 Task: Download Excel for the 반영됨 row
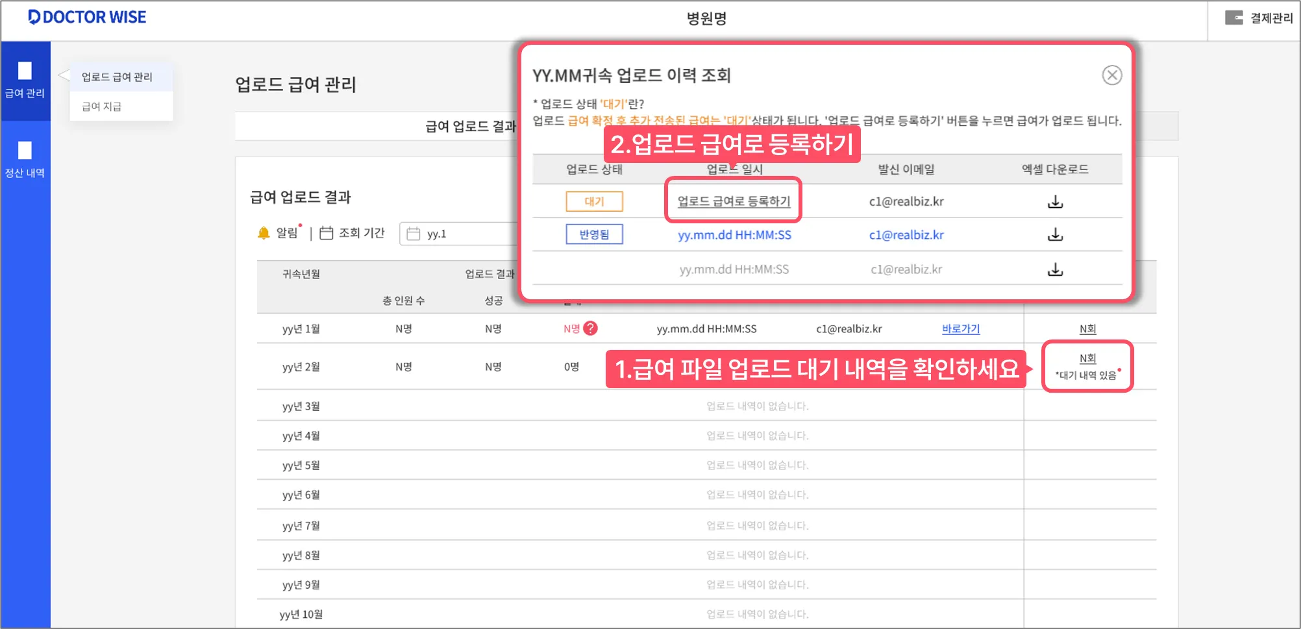(1055, 234)
